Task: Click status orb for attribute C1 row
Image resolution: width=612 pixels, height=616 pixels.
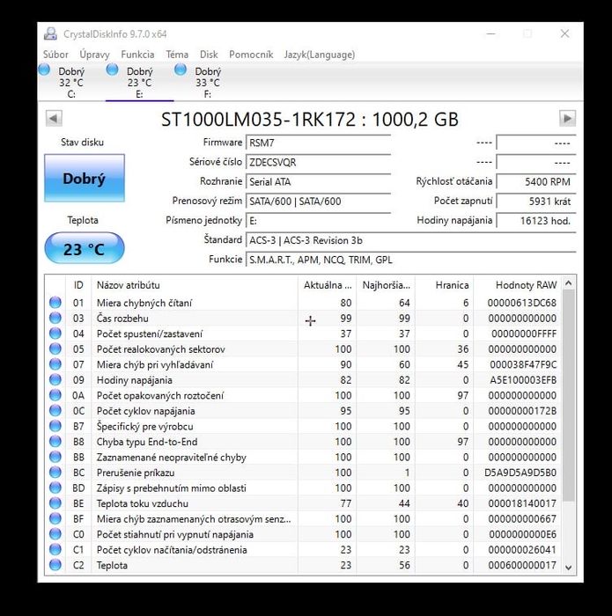Action: click(55, 549)
